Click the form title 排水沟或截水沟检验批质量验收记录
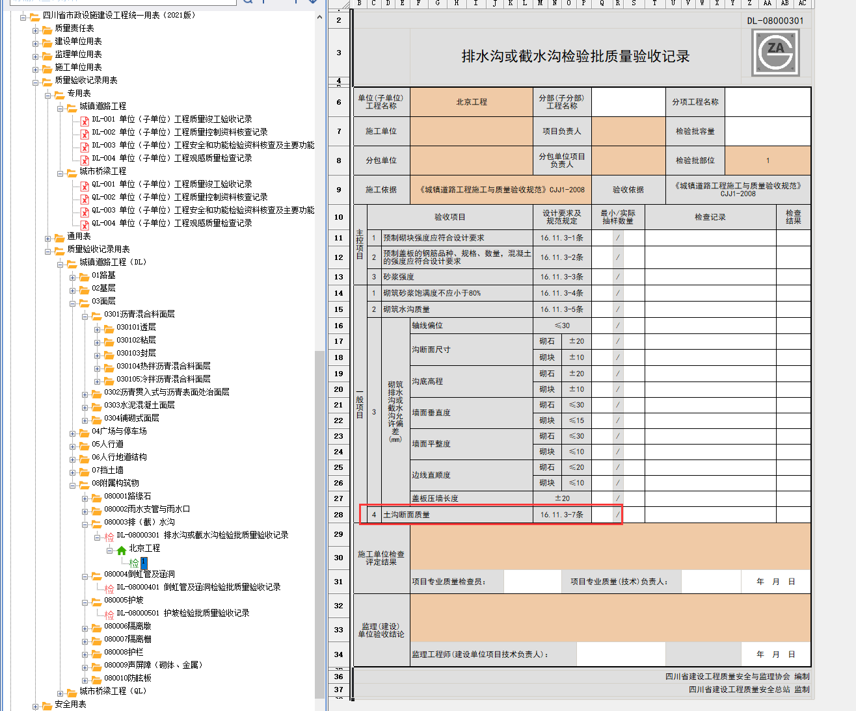Image resolution: width=856 pixels, height=711 pixels. tap(576, 57)
